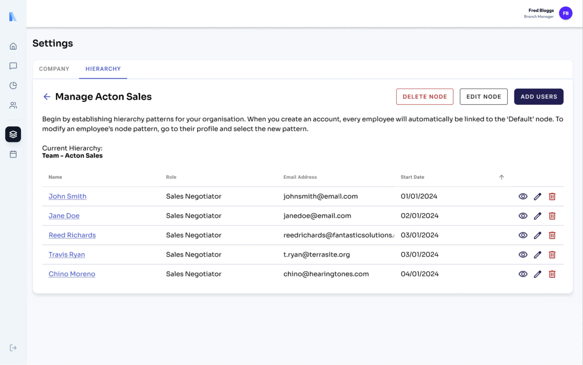The height and width of the screenshot is (365, 583).
Task: Open Jane Doe profile link
Action: pos(64,216)
